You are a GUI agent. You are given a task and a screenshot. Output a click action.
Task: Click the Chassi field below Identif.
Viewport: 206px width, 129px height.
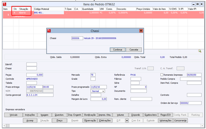coord(32,68)
